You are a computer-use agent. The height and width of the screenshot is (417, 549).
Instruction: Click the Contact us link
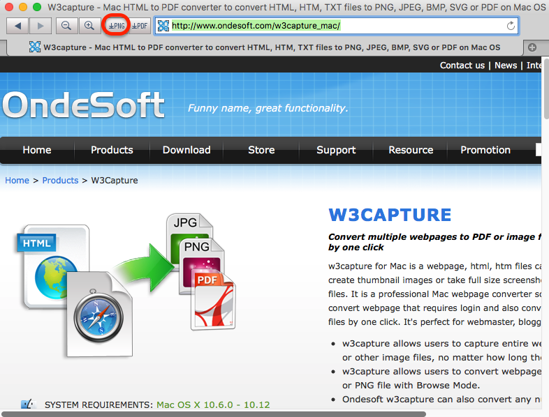click(x=462, y=66)
